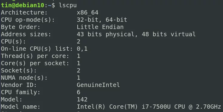Click the CPU family label
This screenshot has height=112, width=223.
point(21,92)
